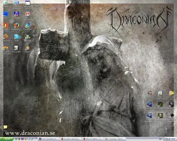The height and width of the screenshot is (141, 177).
Task: Open the Пуск start menu button
Action: pos(6,139)
